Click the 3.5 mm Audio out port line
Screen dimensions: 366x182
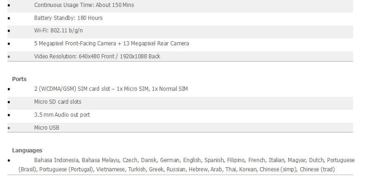pos(62,115)
